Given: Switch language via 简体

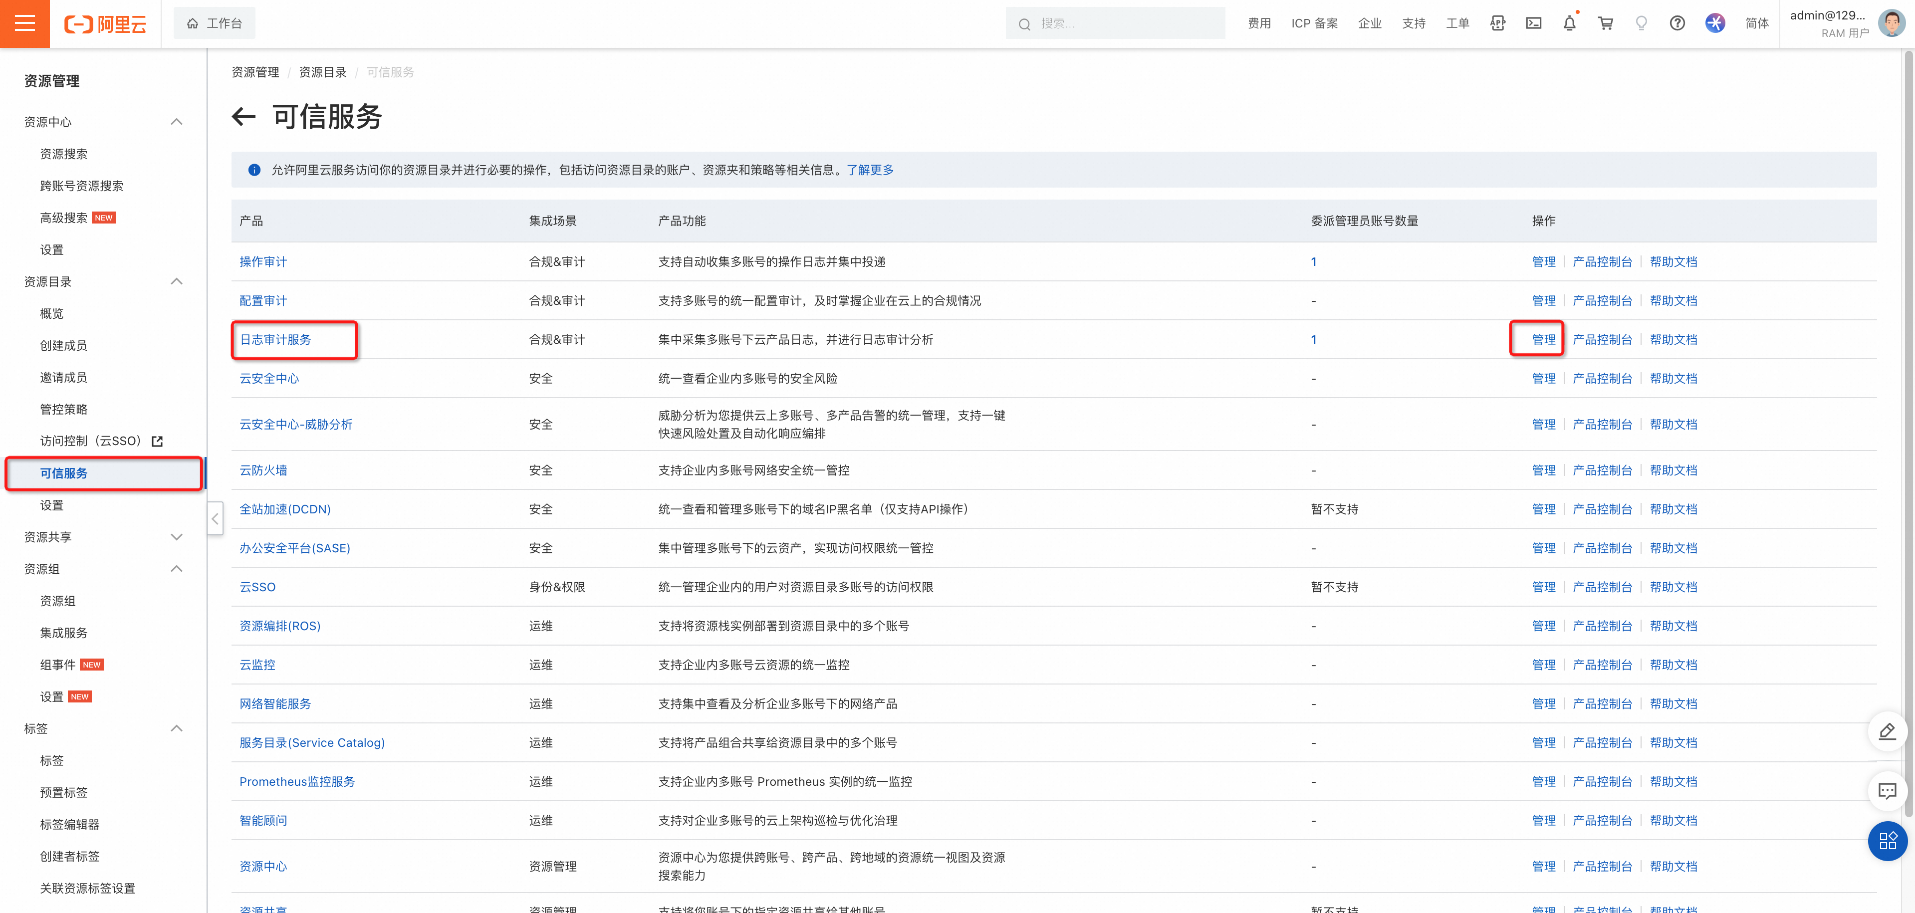Looking at the screenshot, I should point(1757,24).
